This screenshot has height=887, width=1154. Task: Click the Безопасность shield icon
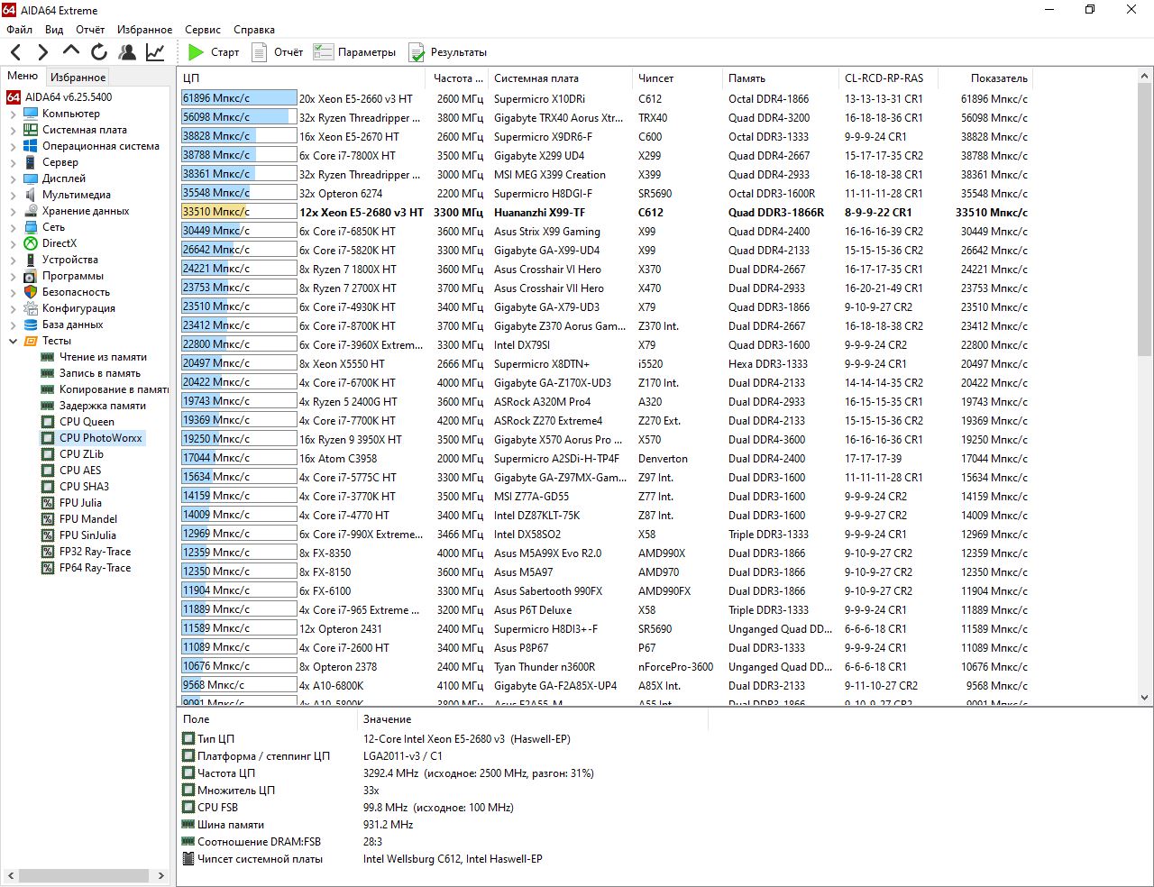(x=31, y=292)
